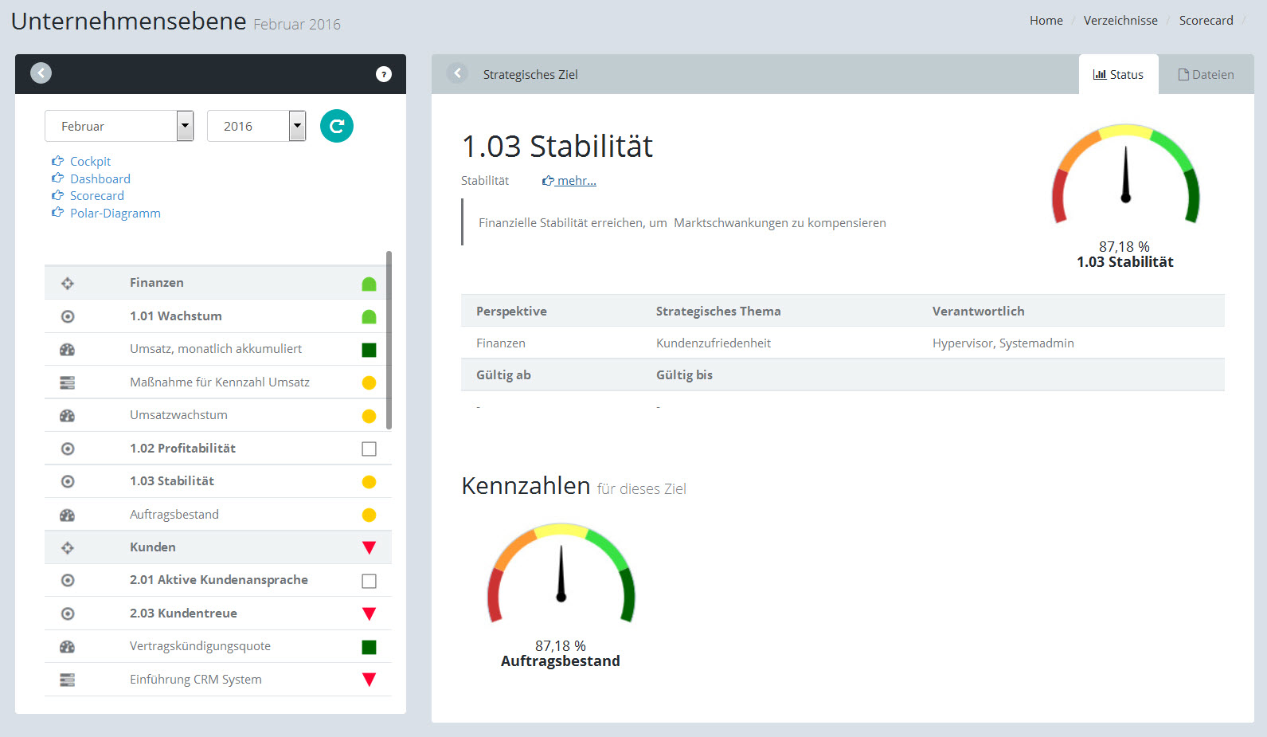The height and width of the screenshot is (737, 1267).
Task: Click the measure icon beside Einführung CRM System
Action: (x=68, y=680)
